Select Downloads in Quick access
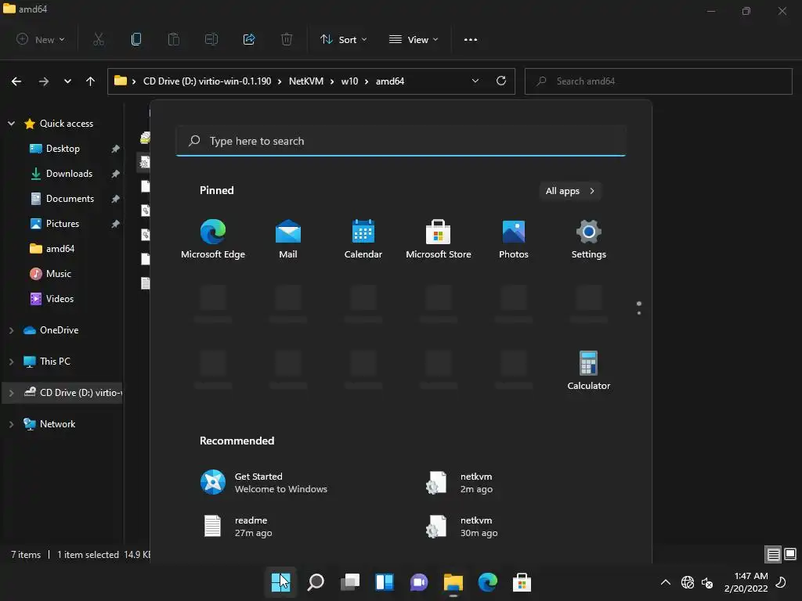This screenshot has width=802, height=601. 69,174
